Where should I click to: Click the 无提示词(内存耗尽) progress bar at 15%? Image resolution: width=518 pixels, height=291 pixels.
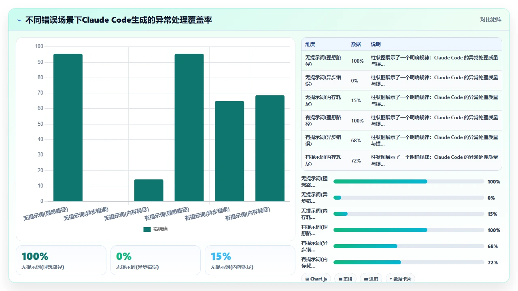409,214
